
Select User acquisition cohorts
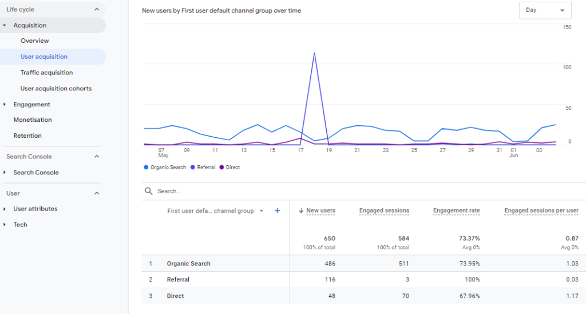pyautogui.click(x=56, y=89)
